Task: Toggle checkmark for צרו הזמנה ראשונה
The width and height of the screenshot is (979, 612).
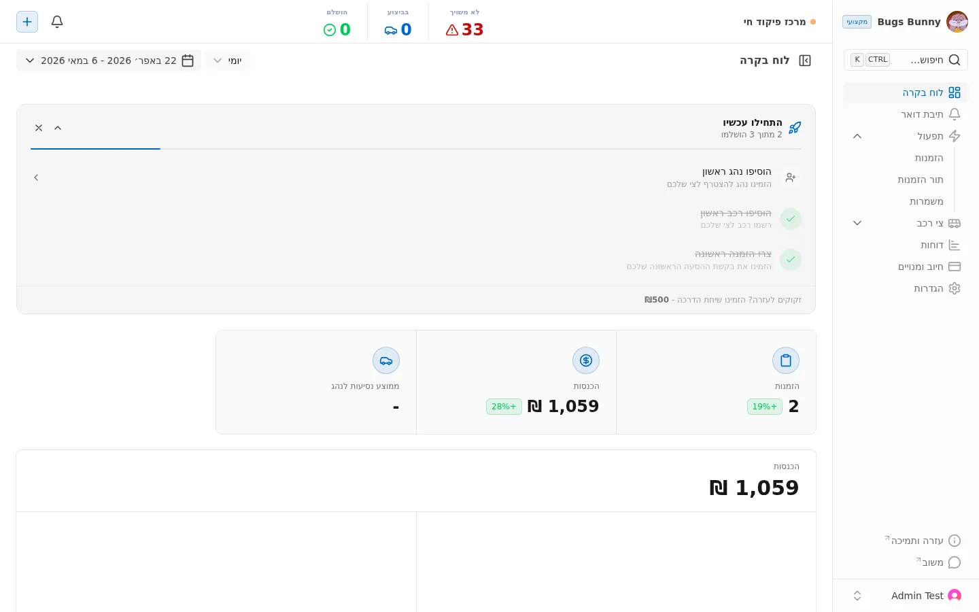Action: (x=791, y=260)
